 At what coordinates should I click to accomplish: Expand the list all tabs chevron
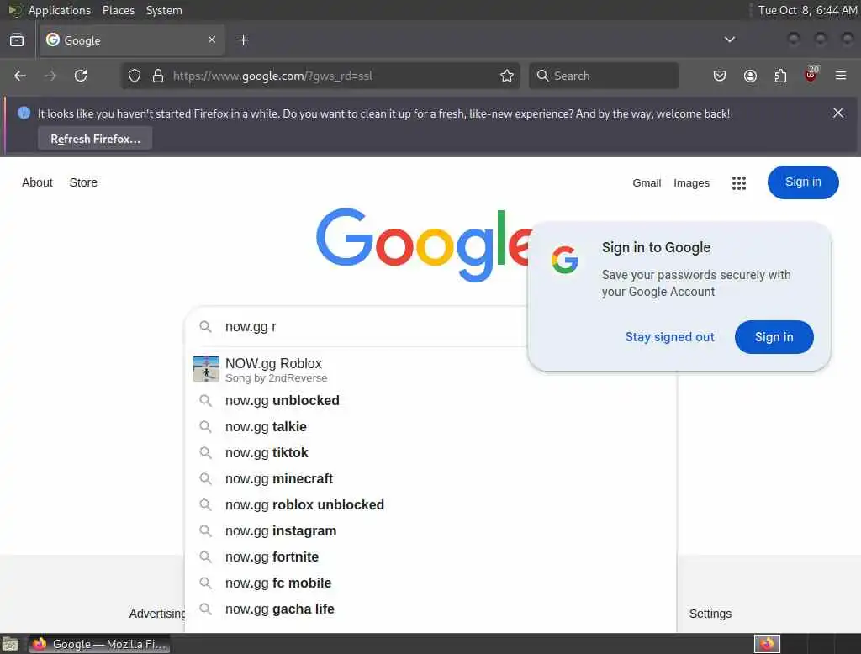coord(729,40)
